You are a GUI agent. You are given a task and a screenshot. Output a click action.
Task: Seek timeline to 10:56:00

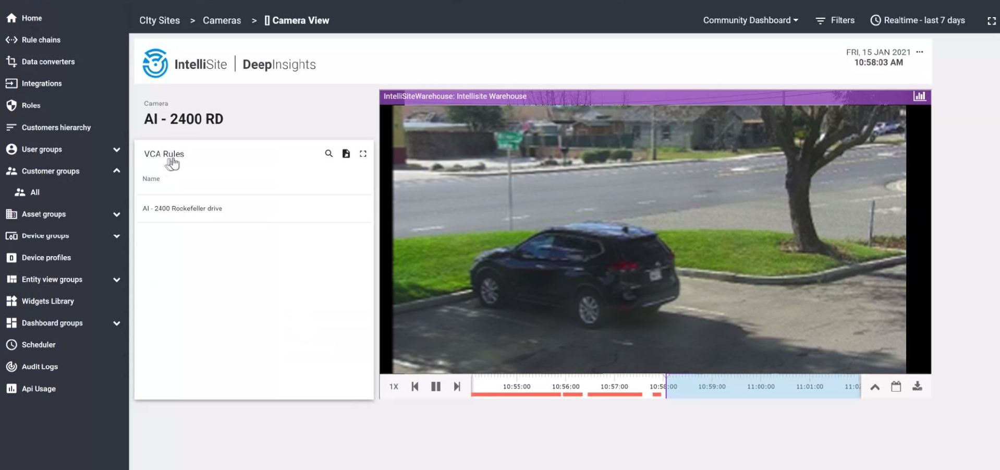pyautogui.click(x=566, y=387)
